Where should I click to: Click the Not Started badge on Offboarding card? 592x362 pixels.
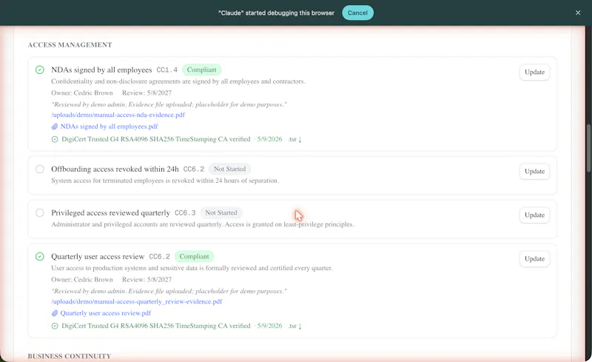[x=229, y=169]
